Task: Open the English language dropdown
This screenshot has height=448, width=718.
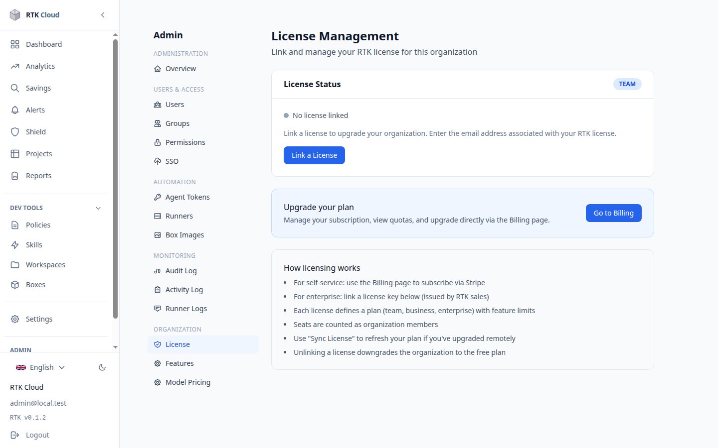Action: click(x=40, y=367)
